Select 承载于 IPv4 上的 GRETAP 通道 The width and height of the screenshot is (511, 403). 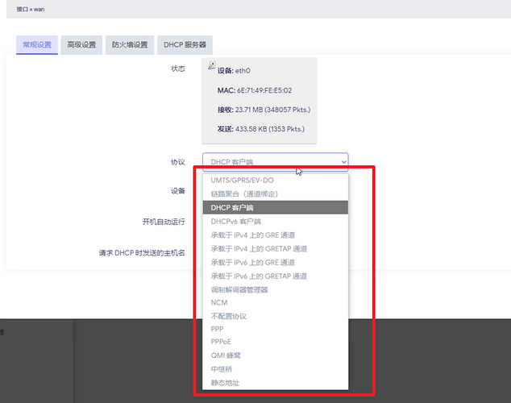(276, 248)
